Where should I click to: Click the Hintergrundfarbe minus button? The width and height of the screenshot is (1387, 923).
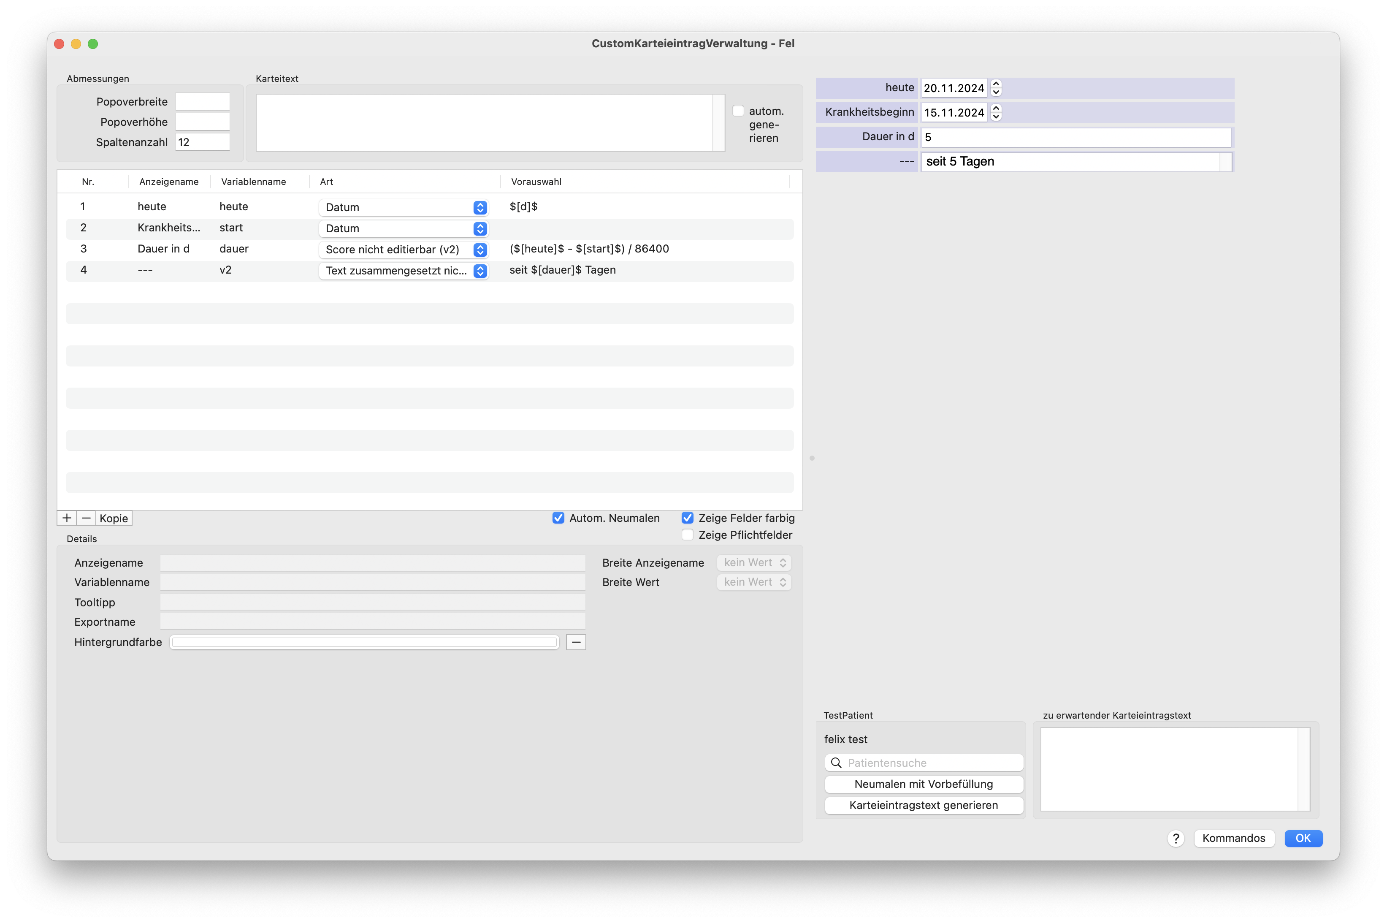[575, 642]
